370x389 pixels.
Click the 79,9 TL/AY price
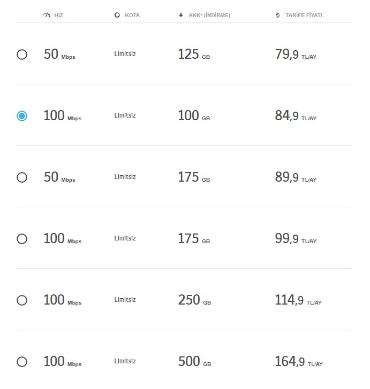pyautogui.click(x=295, y=55)
